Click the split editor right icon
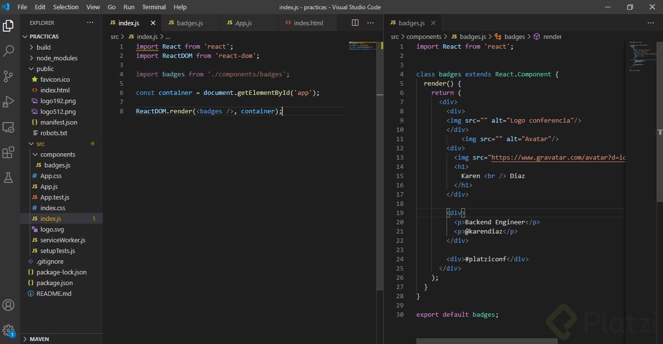 355,23
